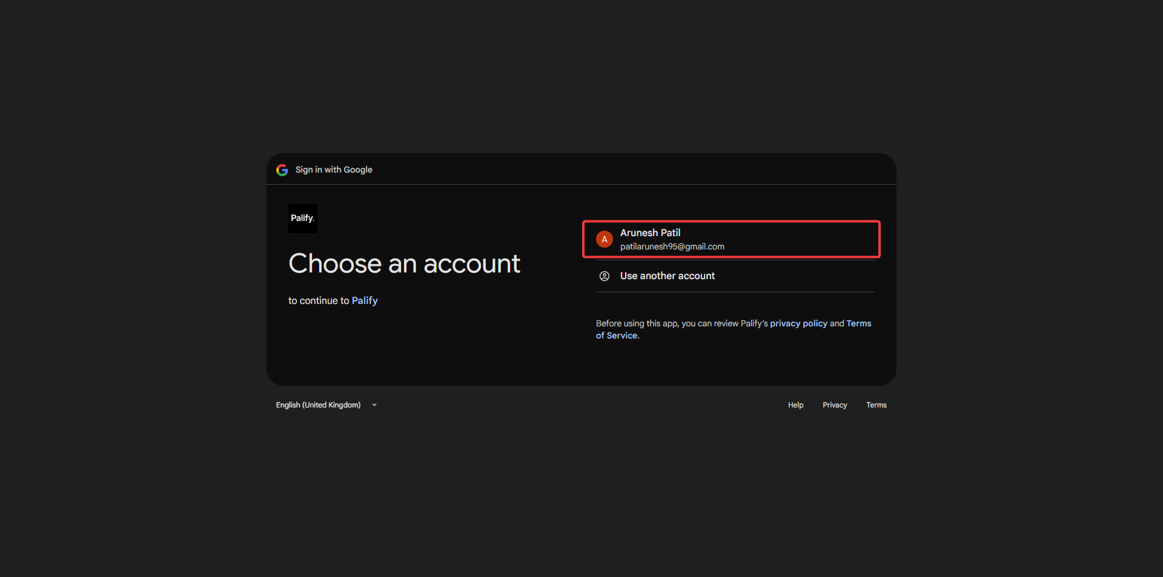The height and width of the screenshot is (577, 1163).
Task: Expand the English (United Kingdom) language selector
Action: [x=318, y=405]
